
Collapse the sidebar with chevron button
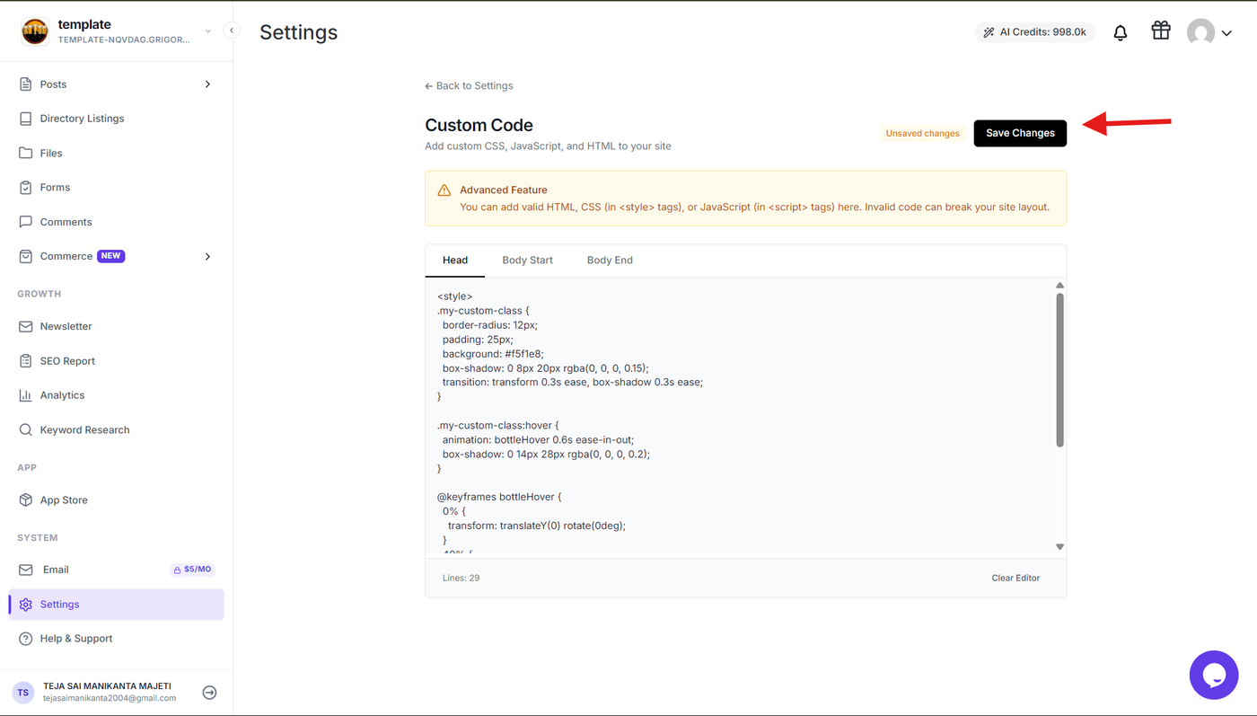pos(232,31)
